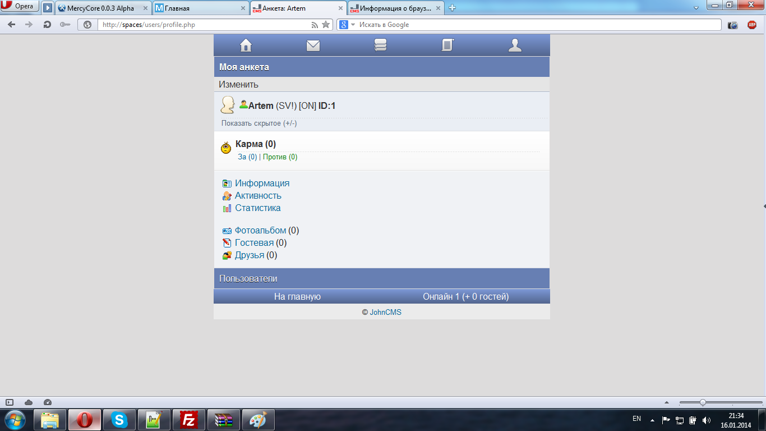The image size is (766, 431).
Task: Bookmark page with the star icon
Action: (x=326, y=25)
